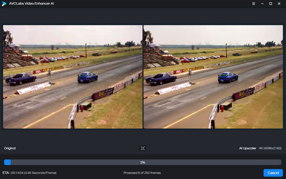The width and height of the screenshot is (286, 179).
Task: Click 'Proessed 6 of 250 frames' text
Action: tap(142, 173)
